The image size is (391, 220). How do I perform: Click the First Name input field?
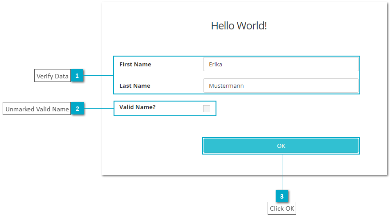[x=281, y=65]
